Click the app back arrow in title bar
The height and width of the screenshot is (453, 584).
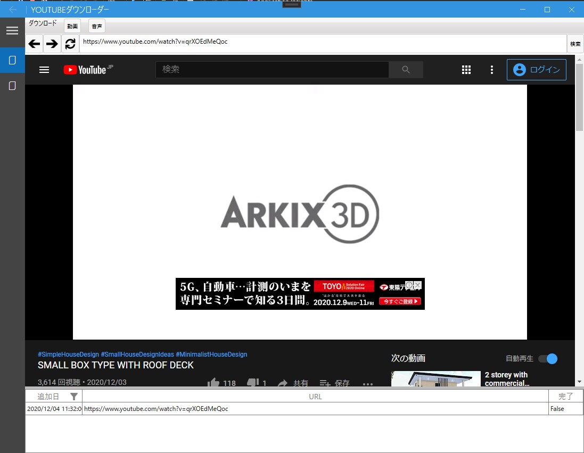13,9
